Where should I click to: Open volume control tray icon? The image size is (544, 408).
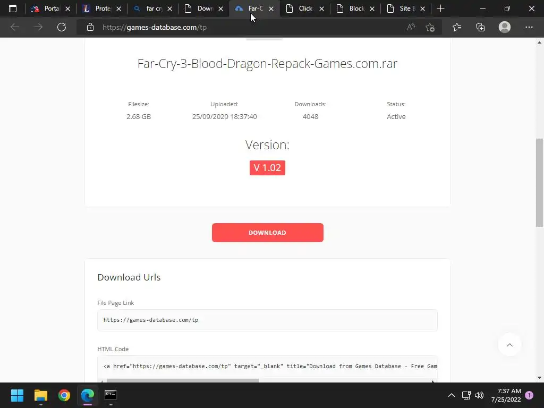pos(479,395)
